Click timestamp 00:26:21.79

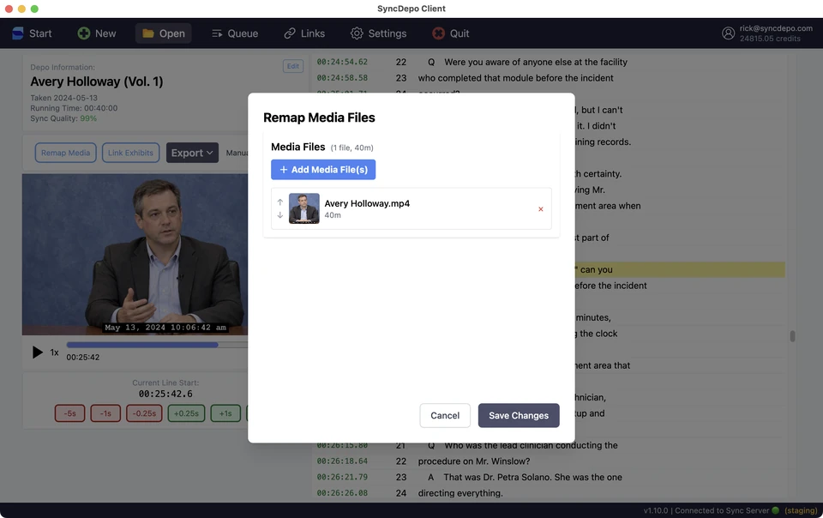point(342,477)
